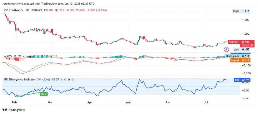The width and height of the screenshot is (258, 114).
Task: Click the 65.25 value in RSI legend
Action: point(55,80)
